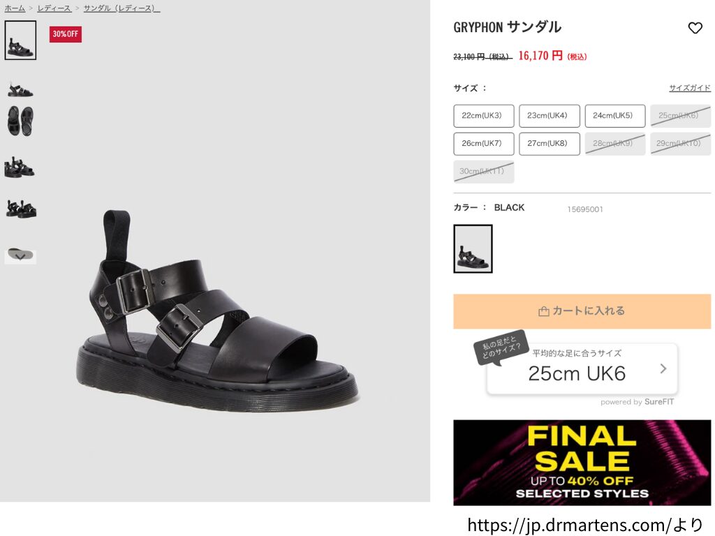Open the SureFit size recommendation arrow
The height and width of the screenshot is (536, 715).
point(663,368)
